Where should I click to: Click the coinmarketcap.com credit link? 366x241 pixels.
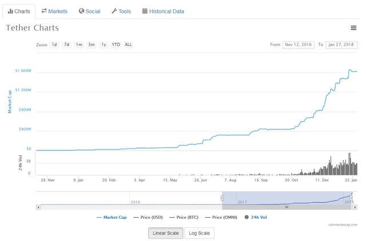point(343,224)
